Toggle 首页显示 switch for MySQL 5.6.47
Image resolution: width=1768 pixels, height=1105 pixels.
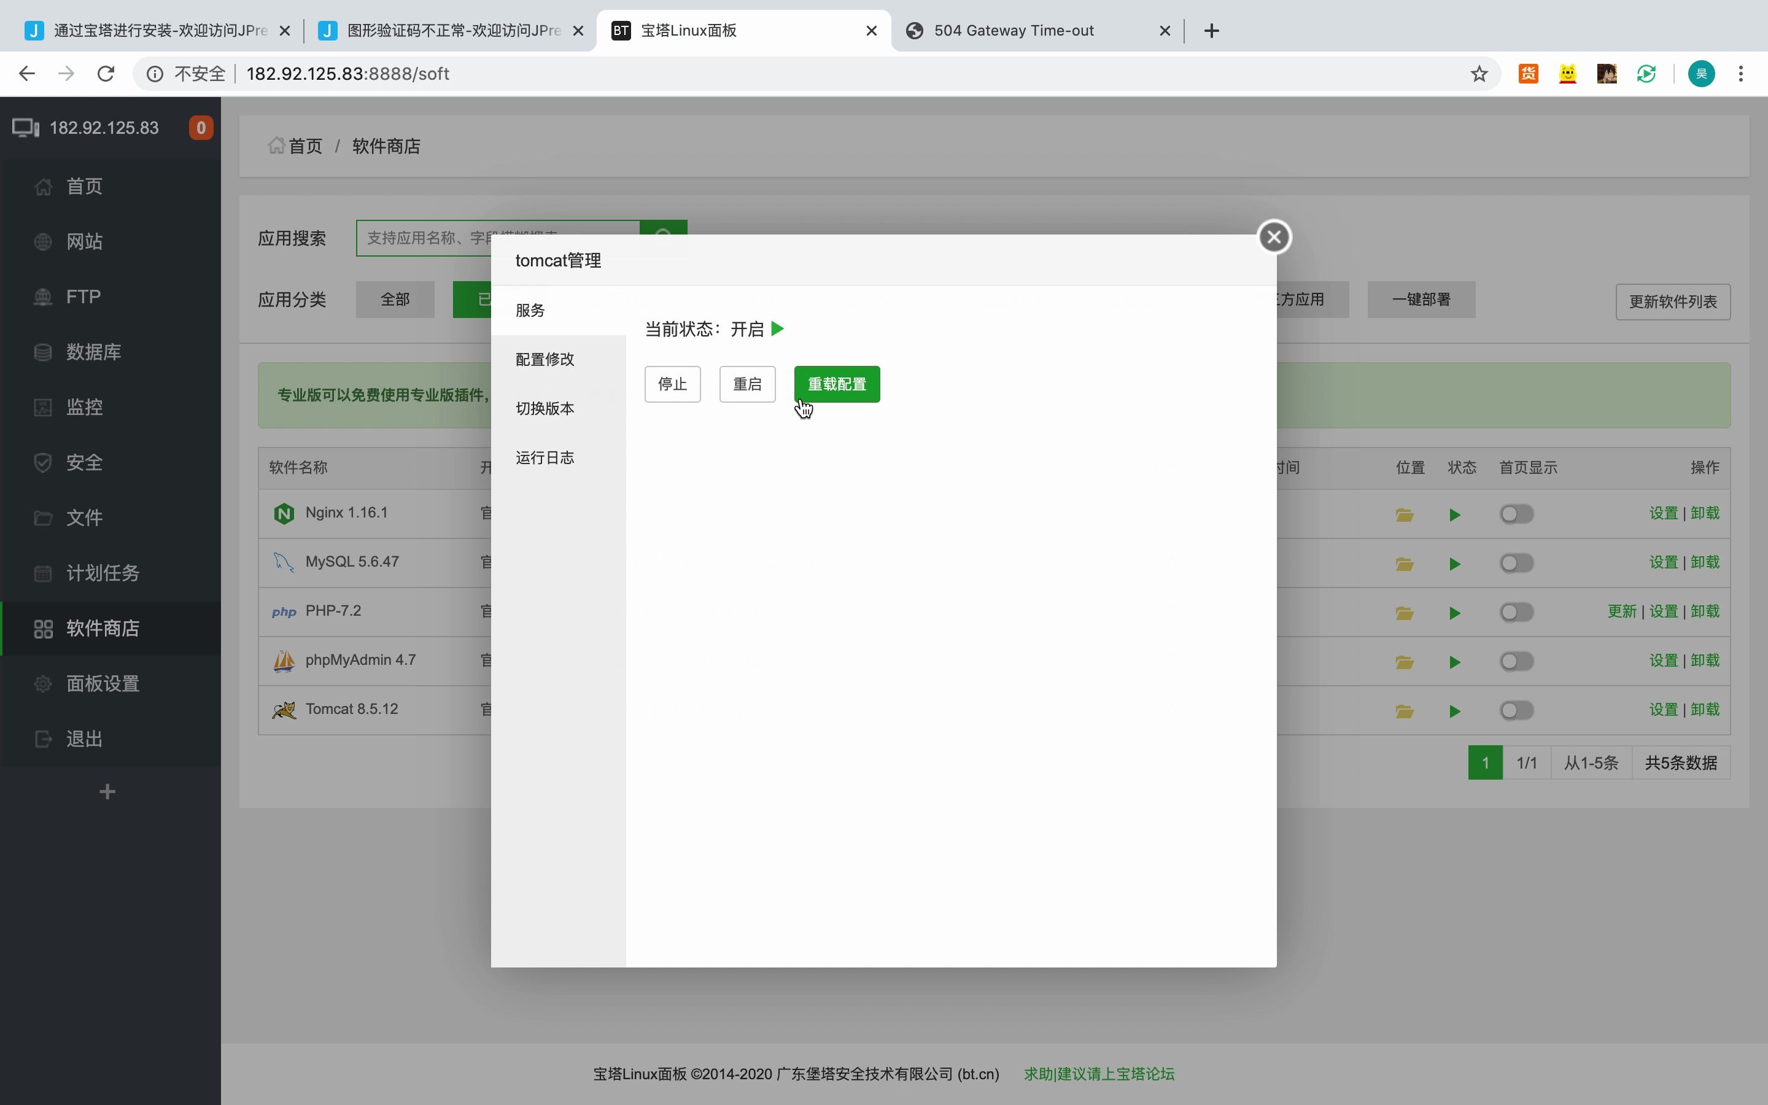click(x=1517, y=563)
